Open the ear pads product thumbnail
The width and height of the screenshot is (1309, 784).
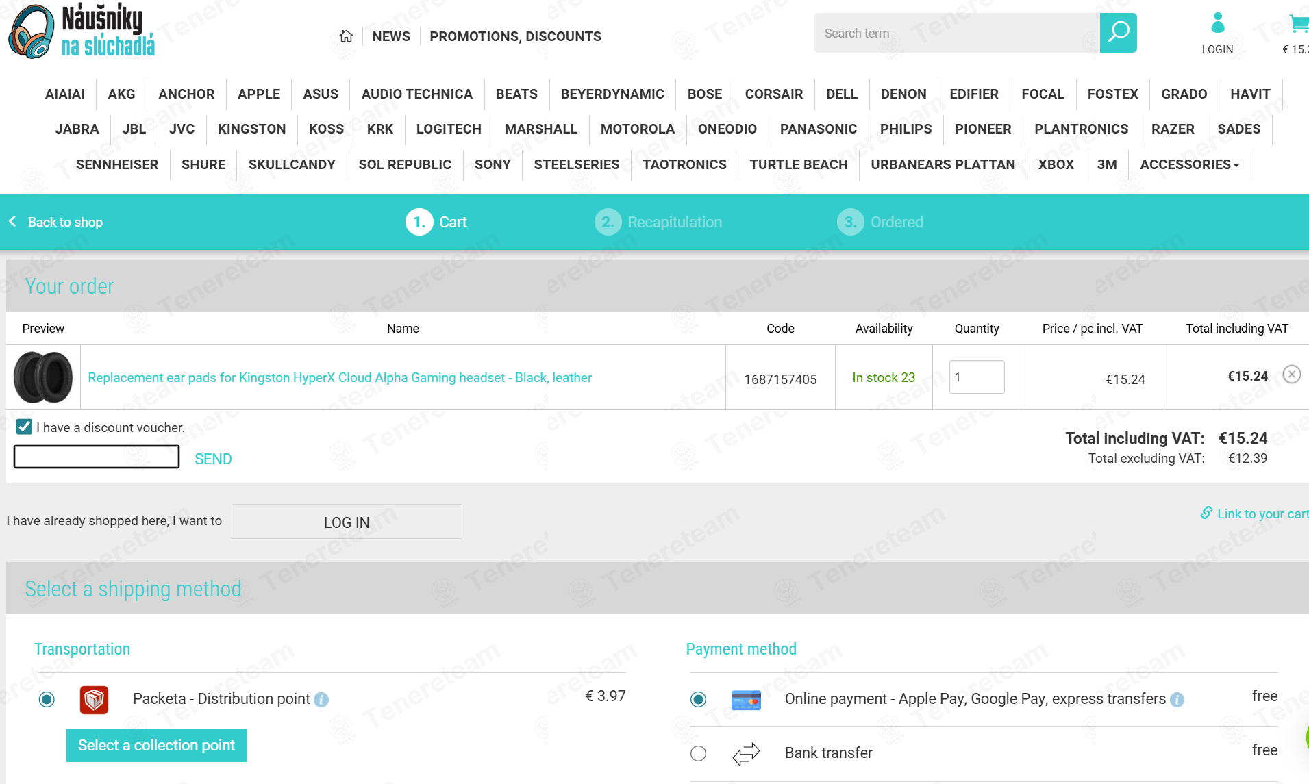pyautogui.click(x=43, y=377)
